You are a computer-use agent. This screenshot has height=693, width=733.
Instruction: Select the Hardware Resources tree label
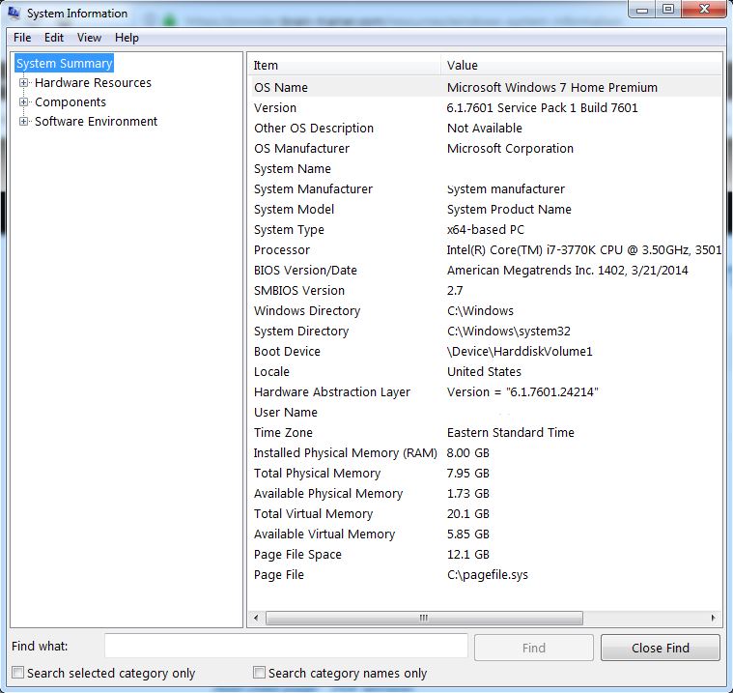click(x=93, y=83)
